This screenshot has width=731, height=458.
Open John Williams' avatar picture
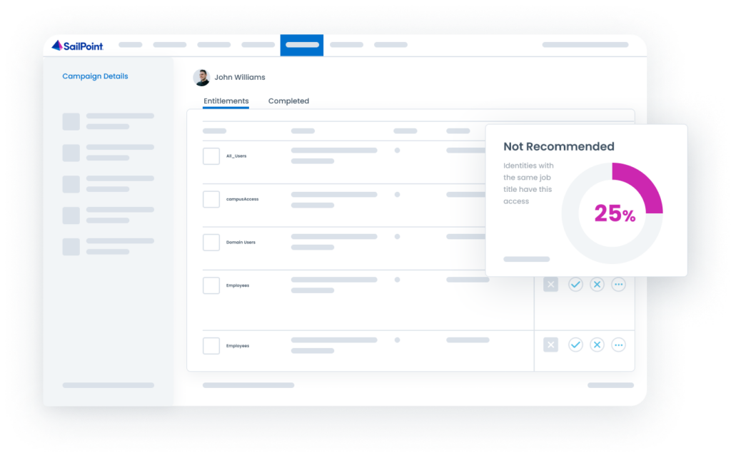(x=201, y=77)
